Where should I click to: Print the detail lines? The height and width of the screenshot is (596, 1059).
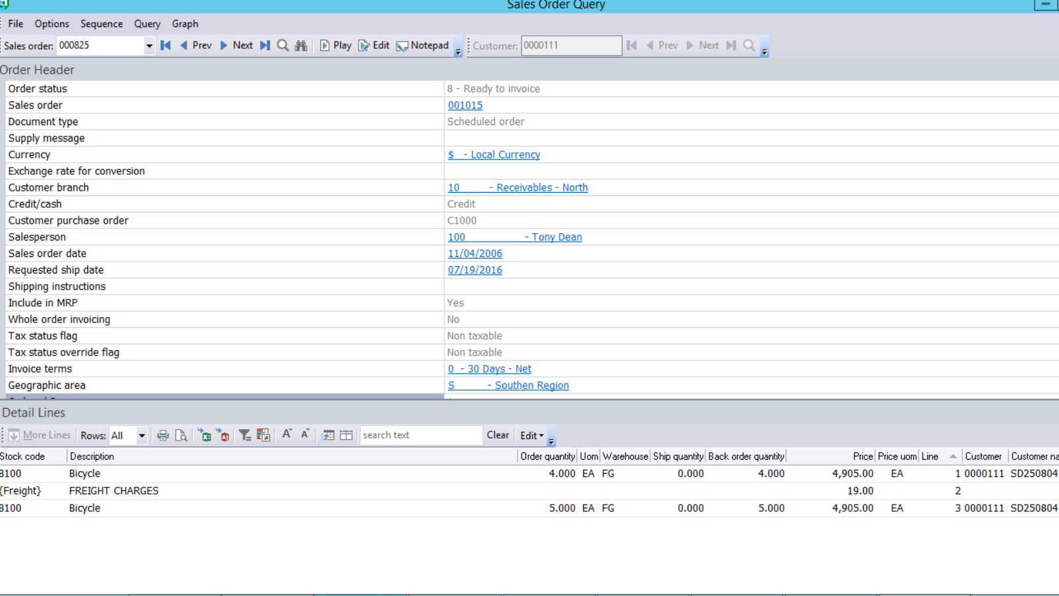tap(163, 435)
